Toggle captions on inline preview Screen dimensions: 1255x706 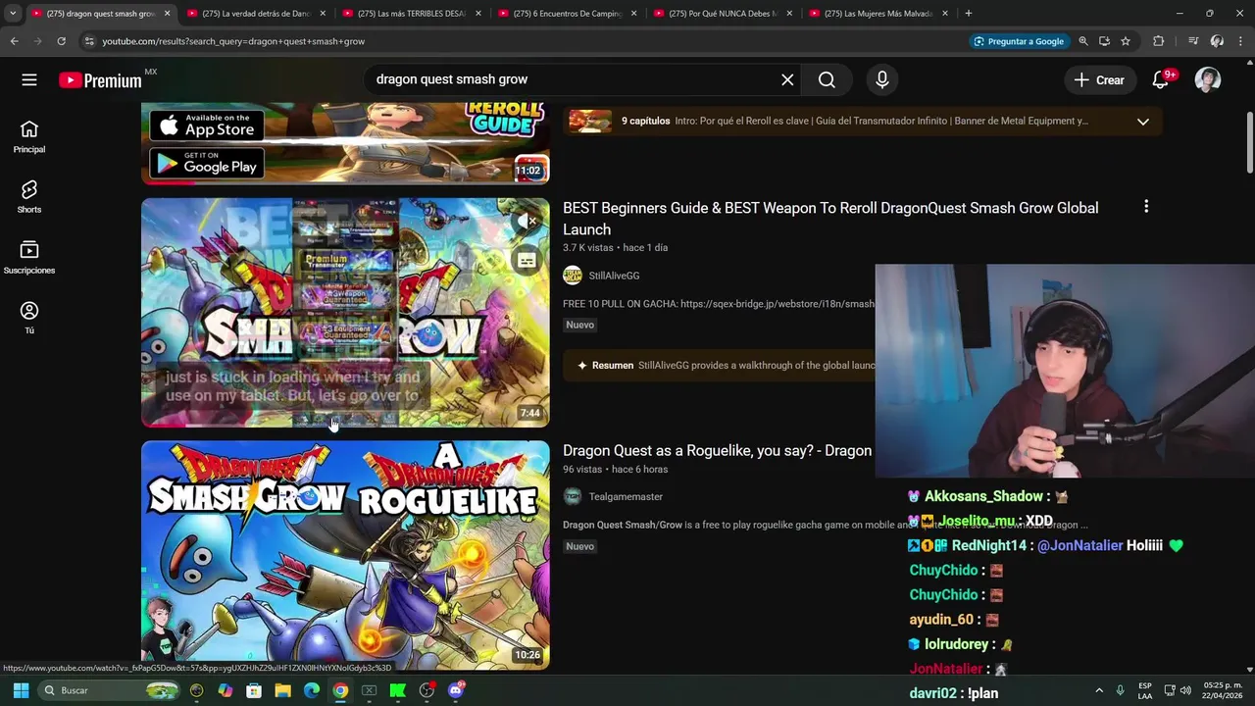tap(527, 261)
